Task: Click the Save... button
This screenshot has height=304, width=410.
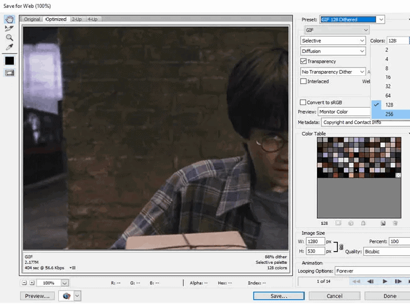Action: pyautogui.click(x=278, y=296)
